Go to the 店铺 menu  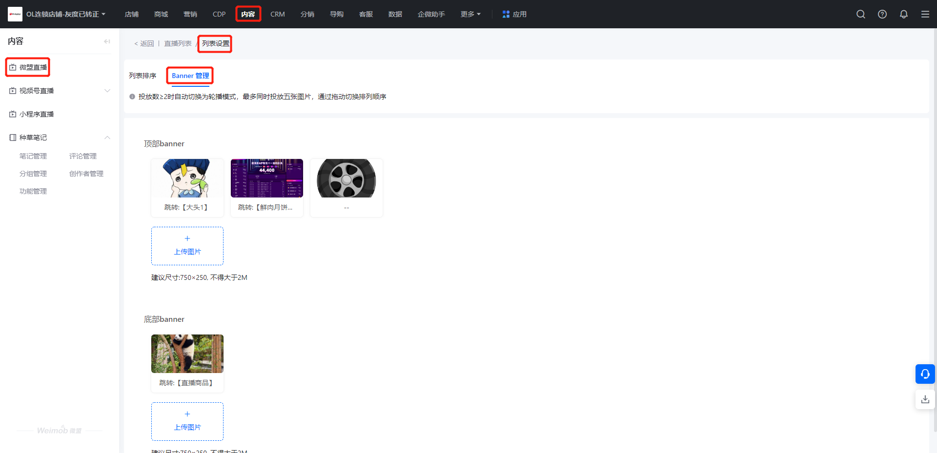pyautogui.click(x=132, y=14)
